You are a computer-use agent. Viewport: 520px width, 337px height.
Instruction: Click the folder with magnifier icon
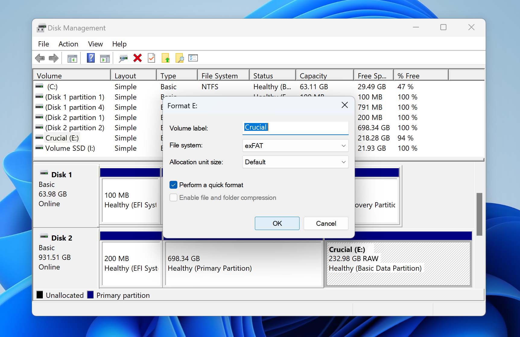tap(179, 58)
